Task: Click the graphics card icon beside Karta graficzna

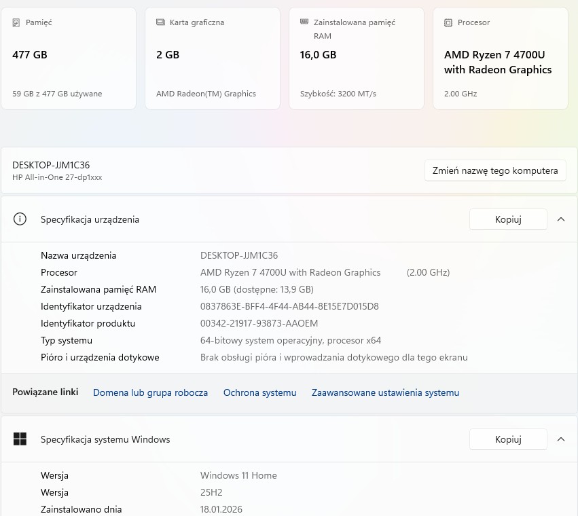Action: point(160,22)
